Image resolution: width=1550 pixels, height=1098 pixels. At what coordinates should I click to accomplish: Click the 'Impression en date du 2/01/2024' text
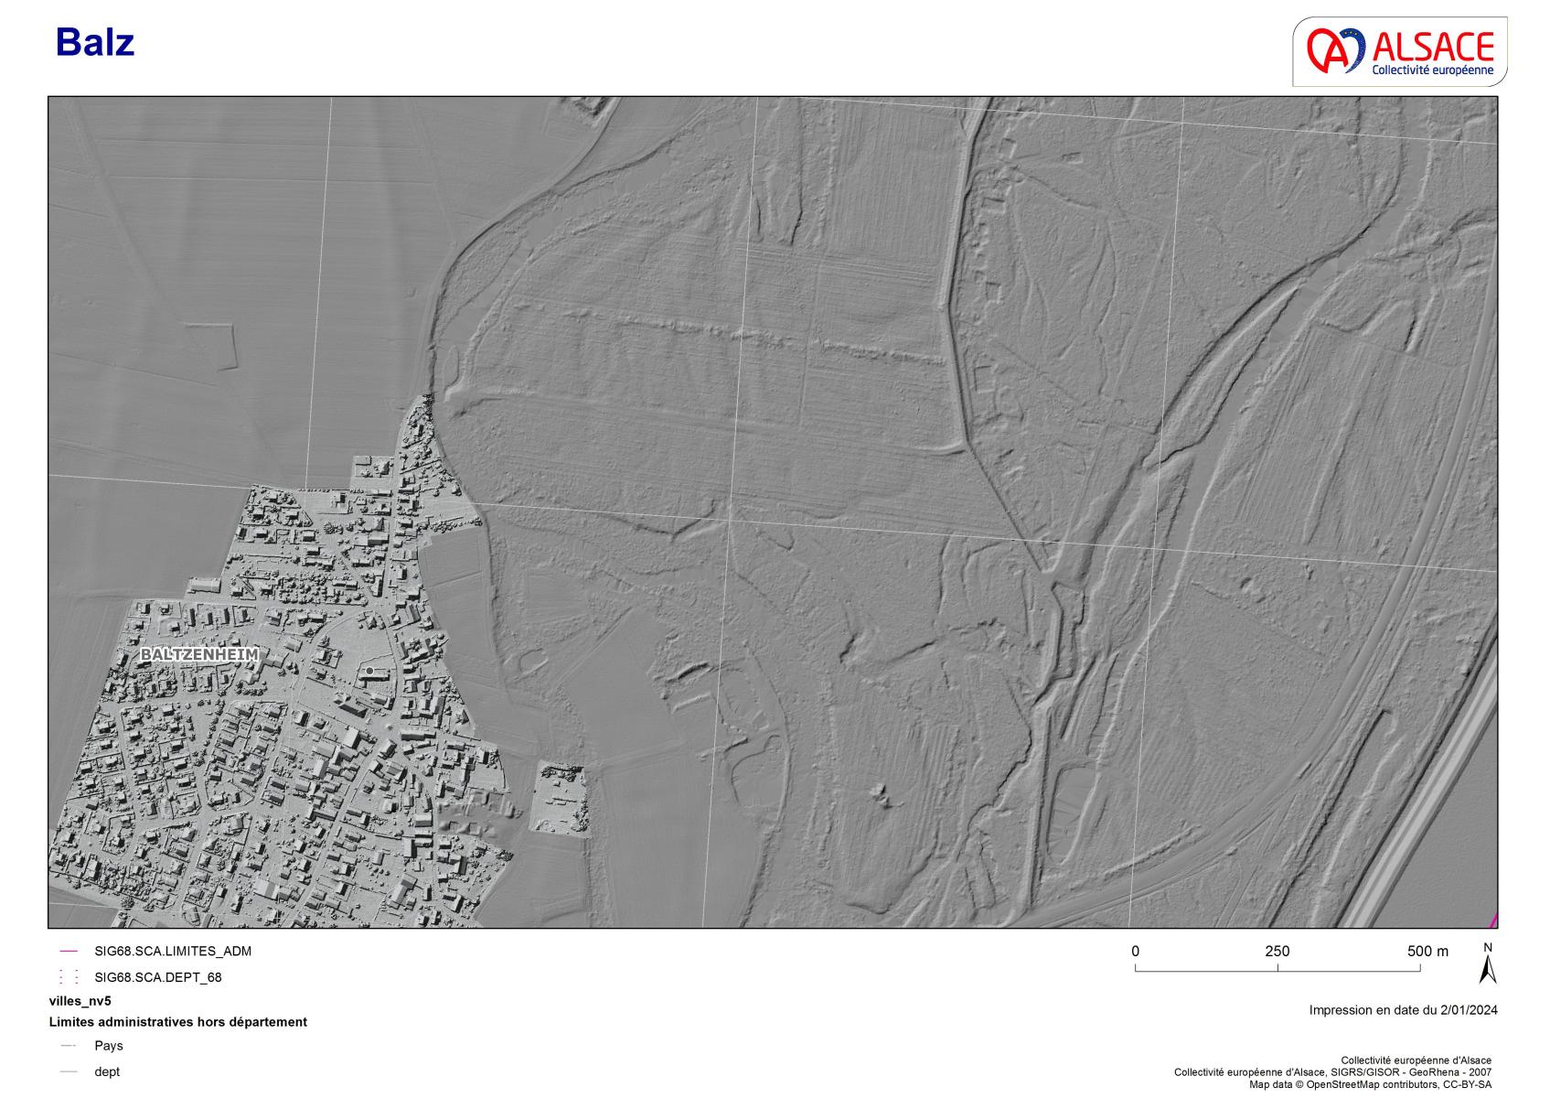[1403, 1010]
